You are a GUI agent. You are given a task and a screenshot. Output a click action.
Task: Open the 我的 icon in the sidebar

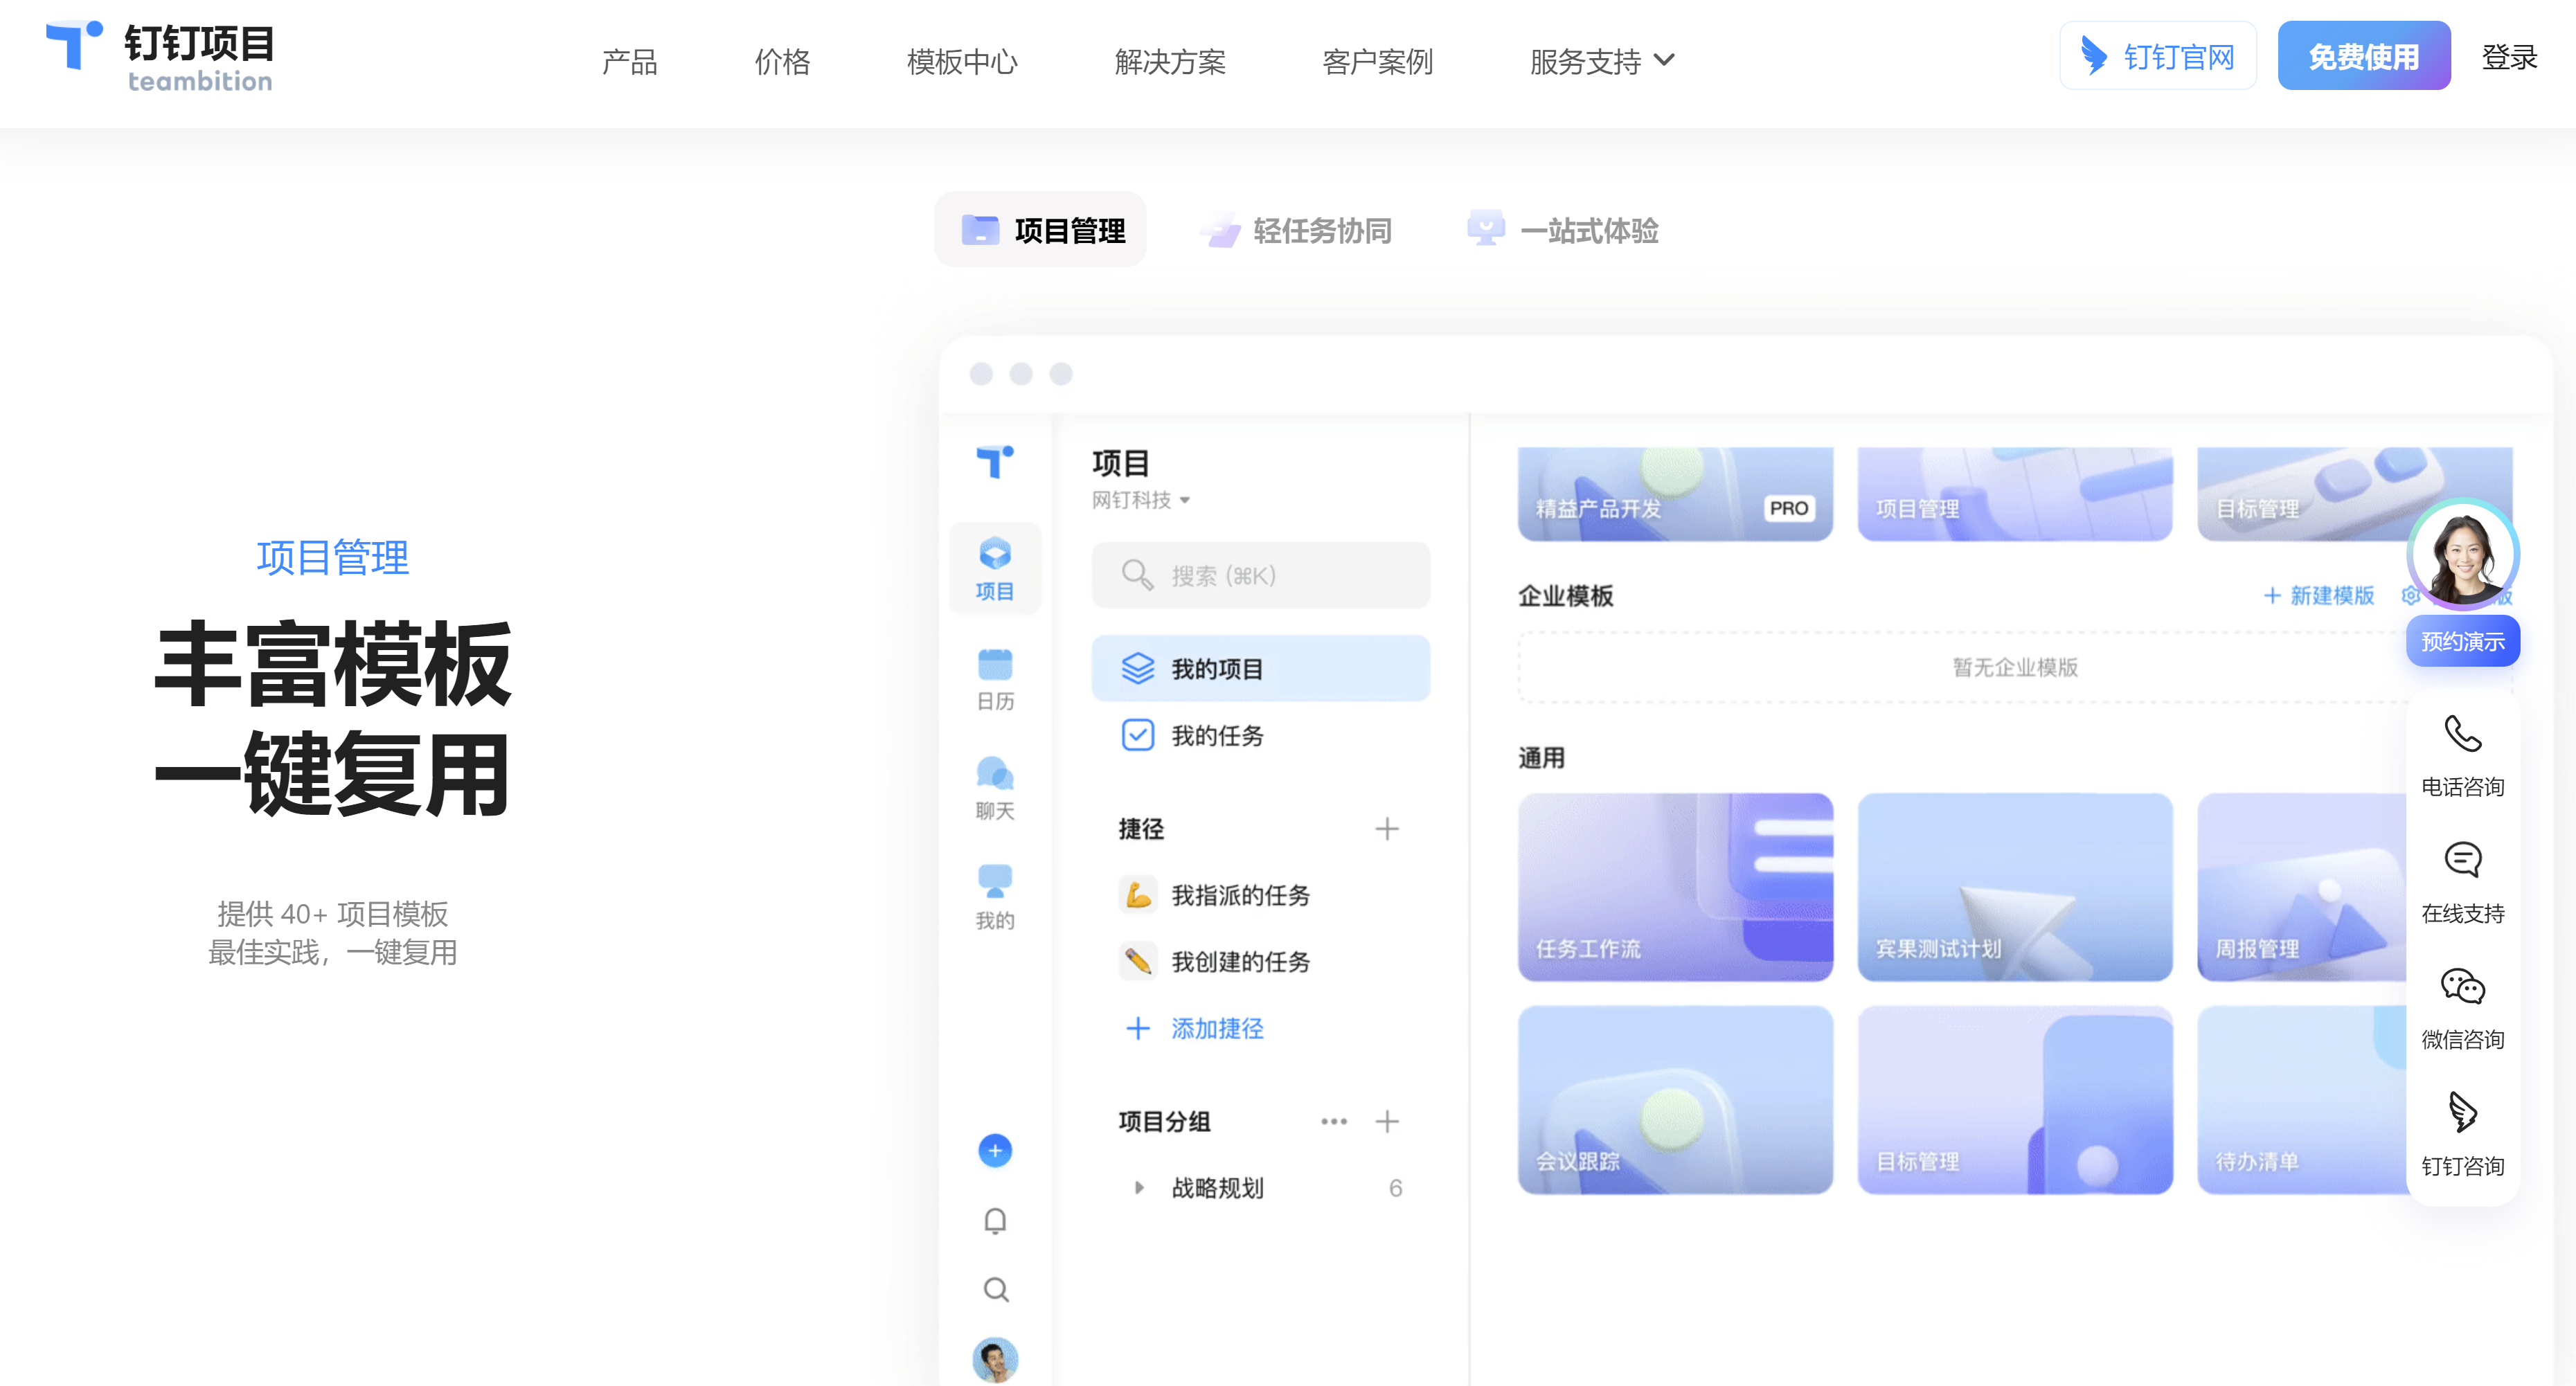pos(994,881)
